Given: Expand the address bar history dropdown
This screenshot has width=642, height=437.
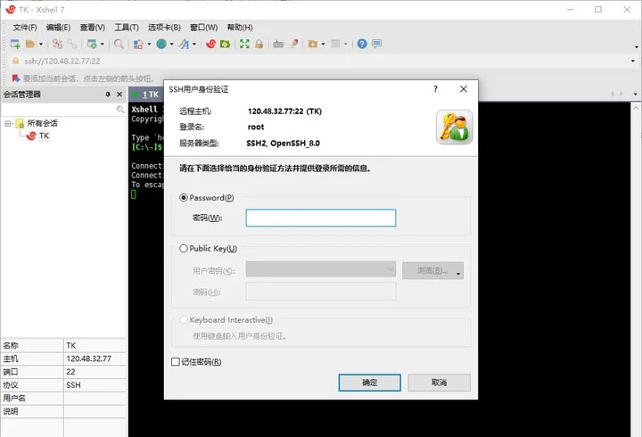Looking at the screenshot, I should 633,61.
